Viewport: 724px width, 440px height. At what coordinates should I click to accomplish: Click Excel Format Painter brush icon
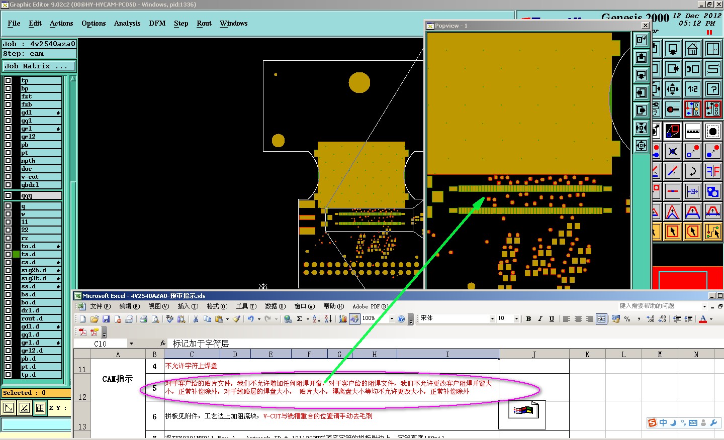[236, 319]
